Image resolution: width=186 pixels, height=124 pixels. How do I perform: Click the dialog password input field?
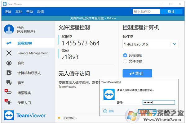159,102
